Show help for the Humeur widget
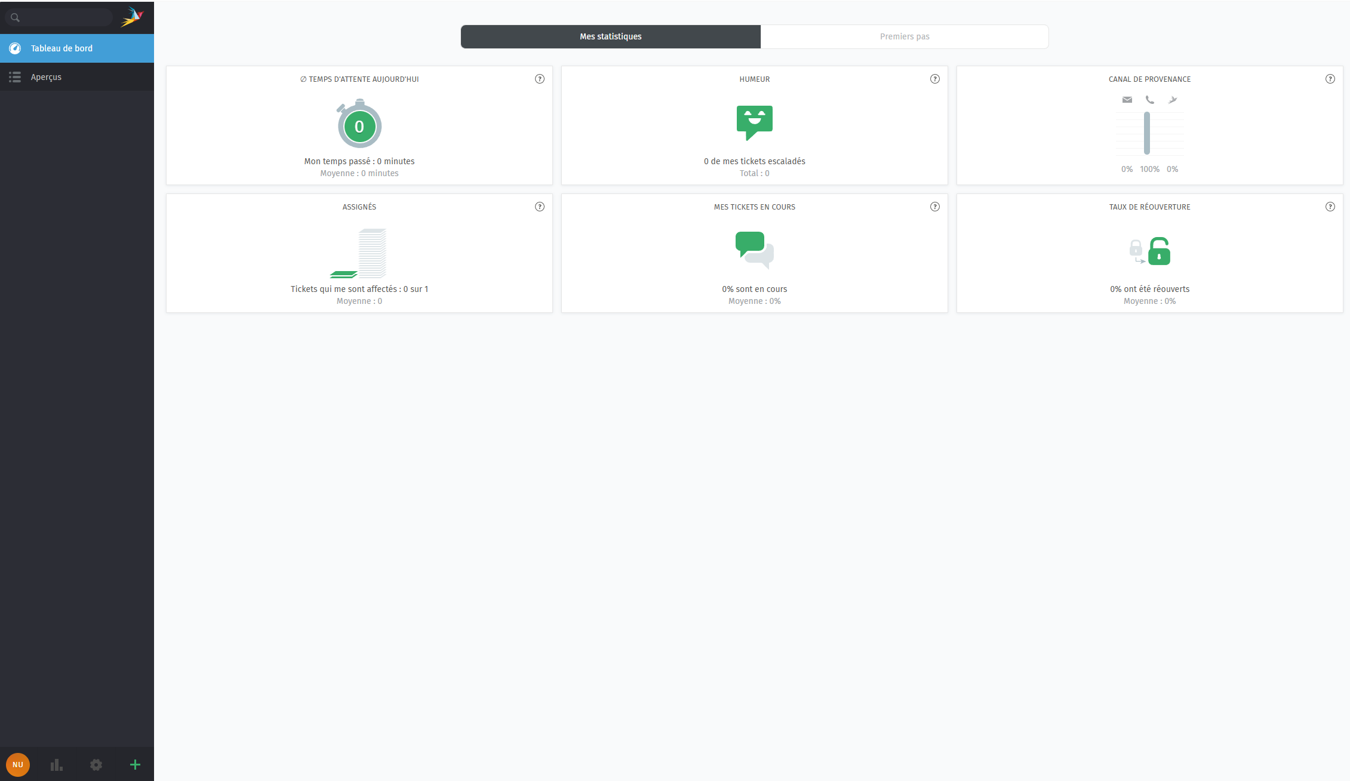This screenshot has height=781, width=1350. 935,79
